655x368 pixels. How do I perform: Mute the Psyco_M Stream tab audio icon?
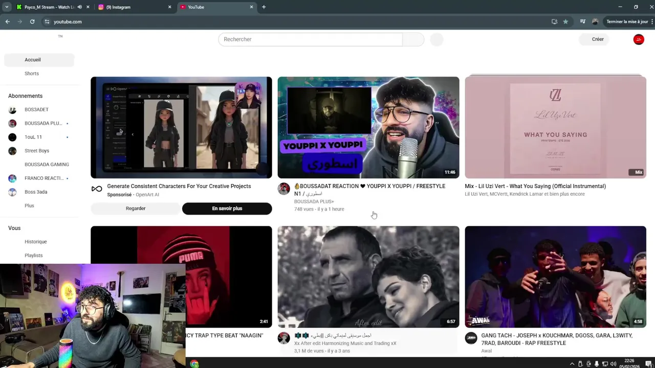(x=79, y=7)
